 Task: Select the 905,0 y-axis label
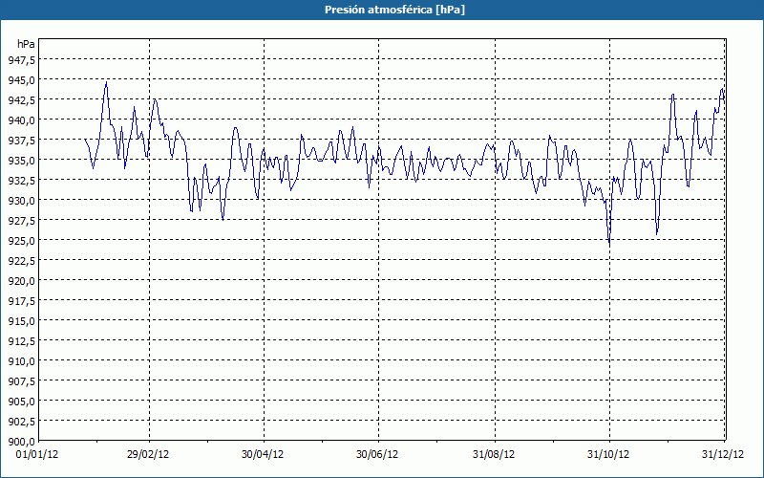click(x=21, y=401)
